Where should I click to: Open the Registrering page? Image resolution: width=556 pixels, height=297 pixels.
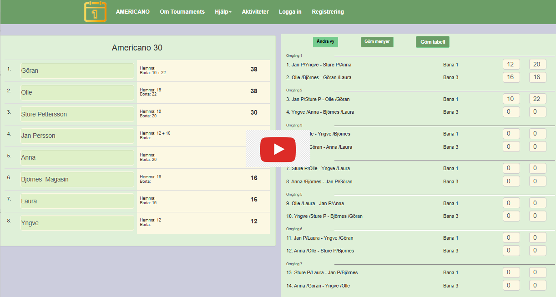[328, 12]
